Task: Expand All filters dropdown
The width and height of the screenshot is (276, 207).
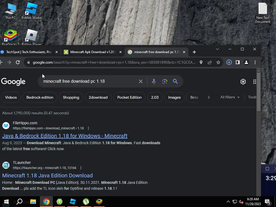Action: point(230,97)
